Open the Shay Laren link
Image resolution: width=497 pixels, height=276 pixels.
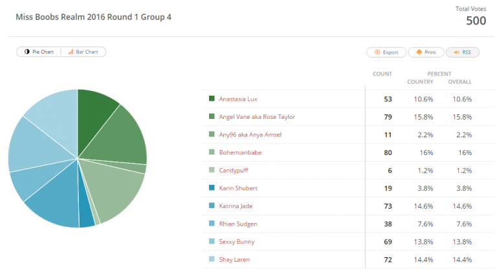click(x=234, y=260)
